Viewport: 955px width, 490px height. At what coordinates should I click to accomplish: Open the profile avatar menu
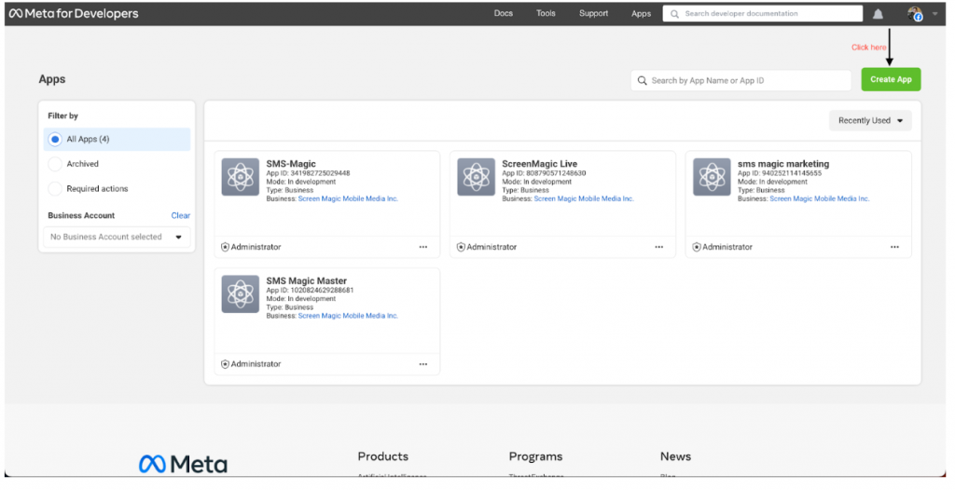(x=915, y=13)
